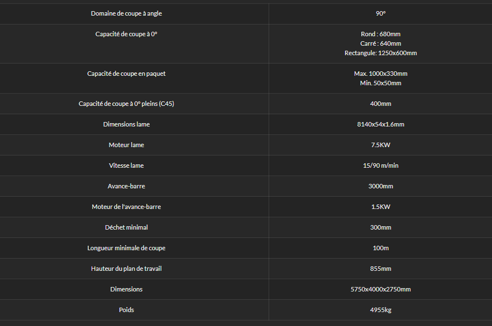Click the 'Min. 50x50mm' value
The image size is (492, 326).
pos(380,83)
